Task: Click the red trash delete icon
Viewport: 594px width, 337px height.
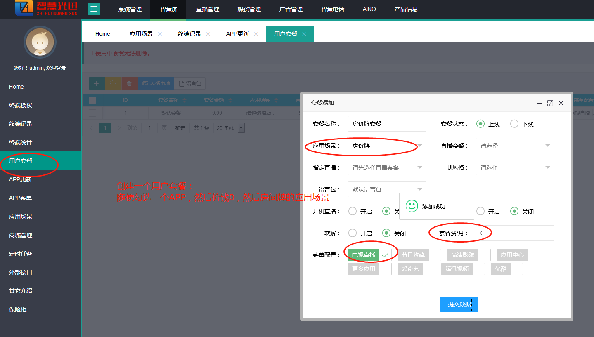Action: (129, 83)
